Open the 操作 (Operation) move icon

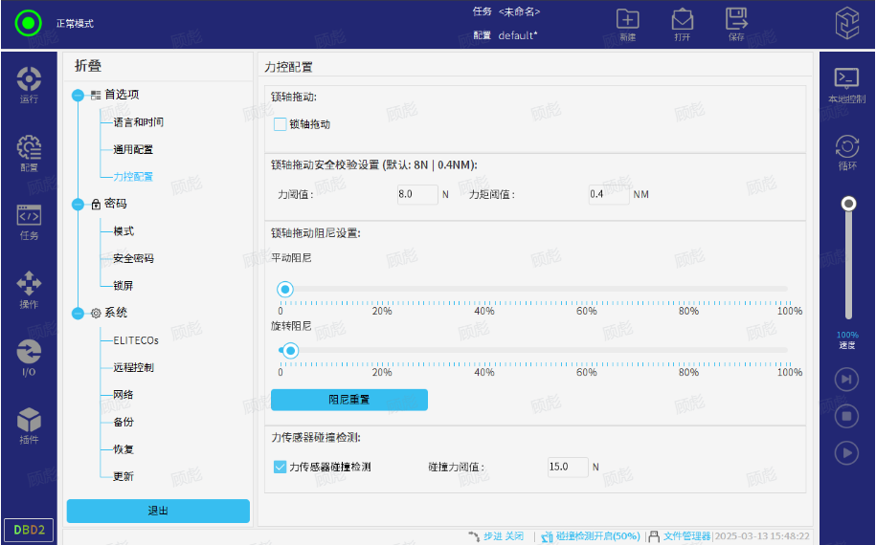point(29,289)
